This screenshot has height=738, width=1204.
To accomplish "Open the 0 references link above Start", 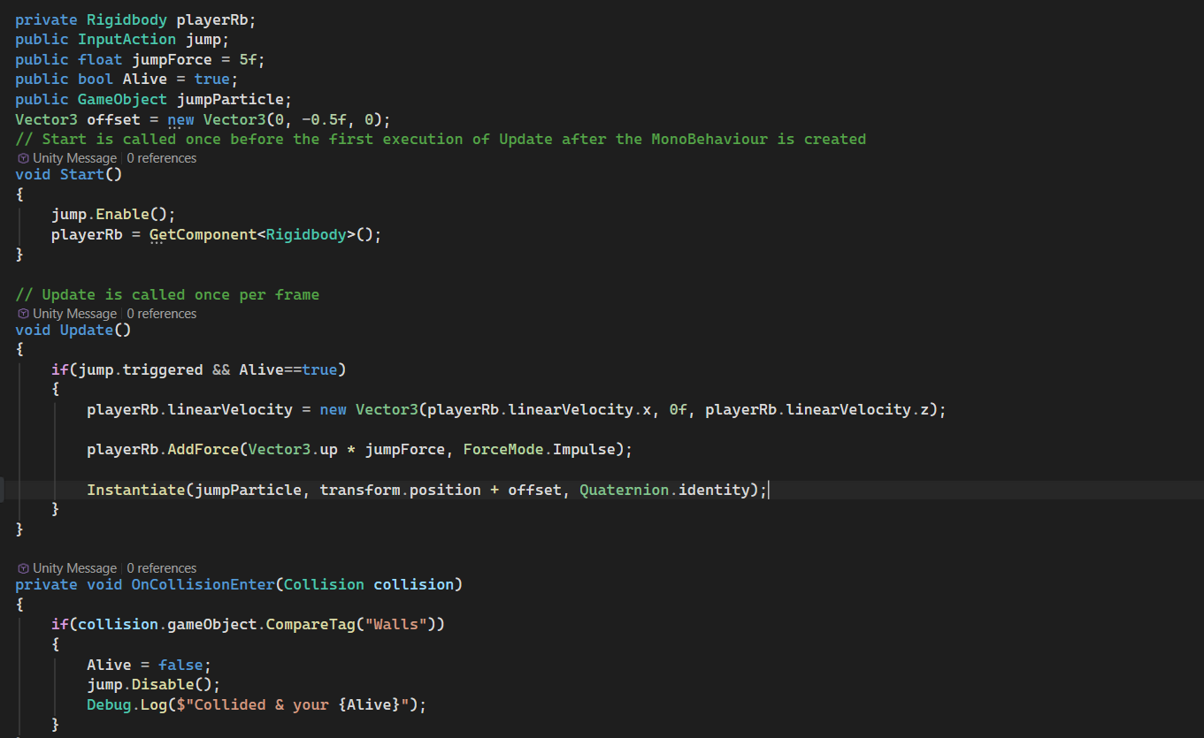I will coord(162,158).
